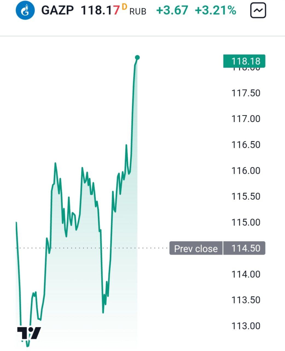The width and height of the screenshot is (285, 351).
Task: Click the dot at the line's end
Action: click(137, 57)
